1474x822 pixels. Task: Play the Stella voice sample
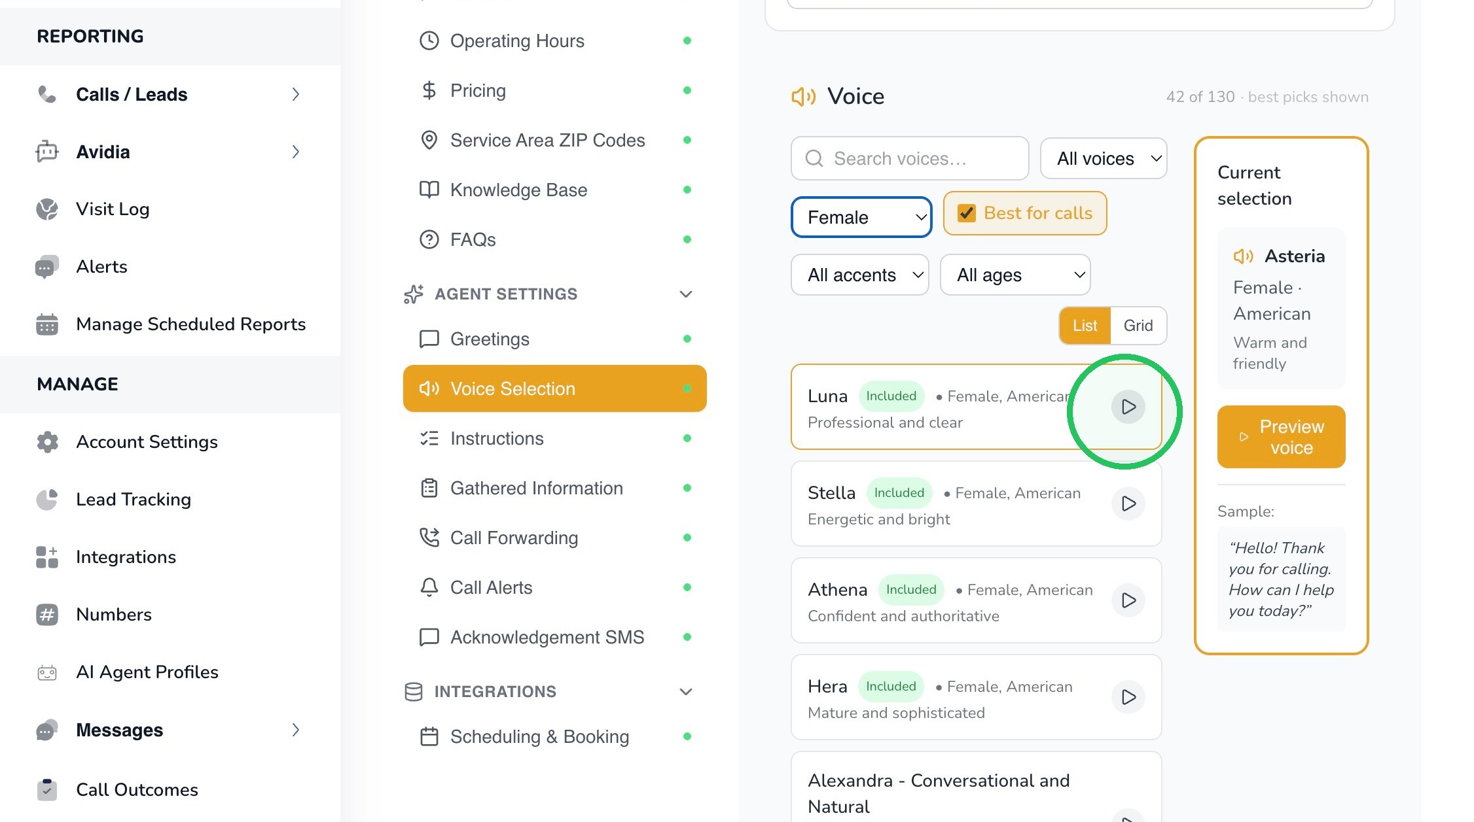(x=1128, y=504)
